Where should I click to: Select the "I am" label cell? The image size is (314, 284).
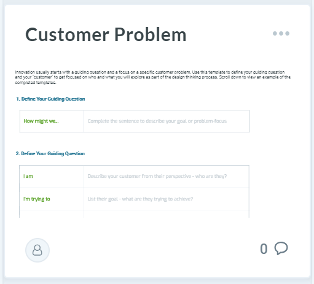52,176
